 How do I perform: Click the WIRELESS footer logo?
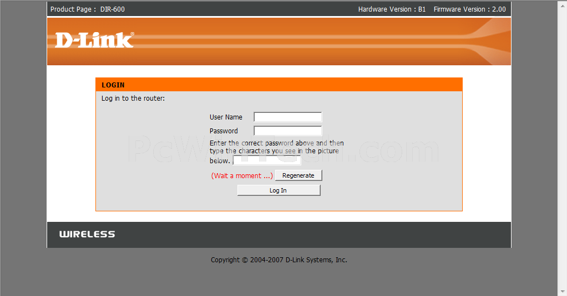pyautogui.click(x=87, y=235)
